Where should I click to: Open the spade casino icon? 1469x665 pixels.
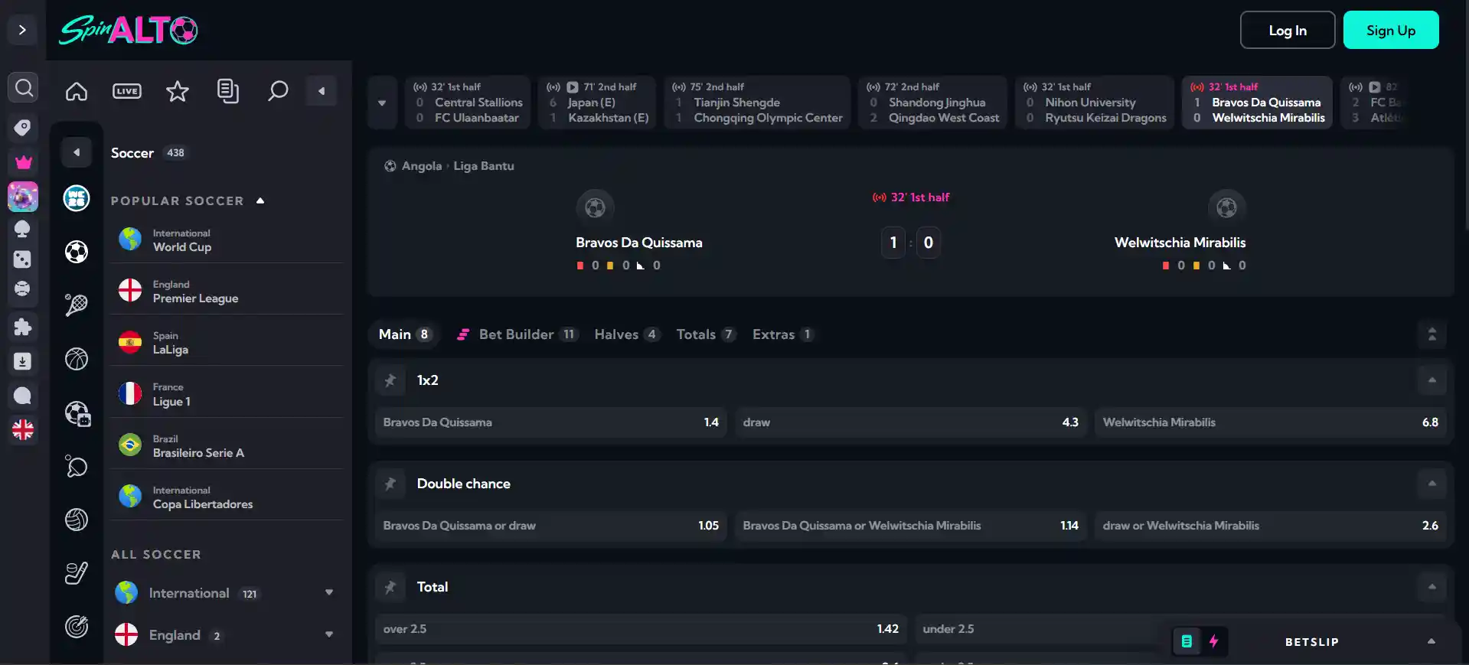pyautogui.click(x=23, y=229)
